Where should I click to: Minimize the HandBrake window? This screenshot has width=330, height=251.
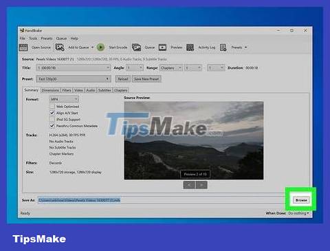pos(278,30)
